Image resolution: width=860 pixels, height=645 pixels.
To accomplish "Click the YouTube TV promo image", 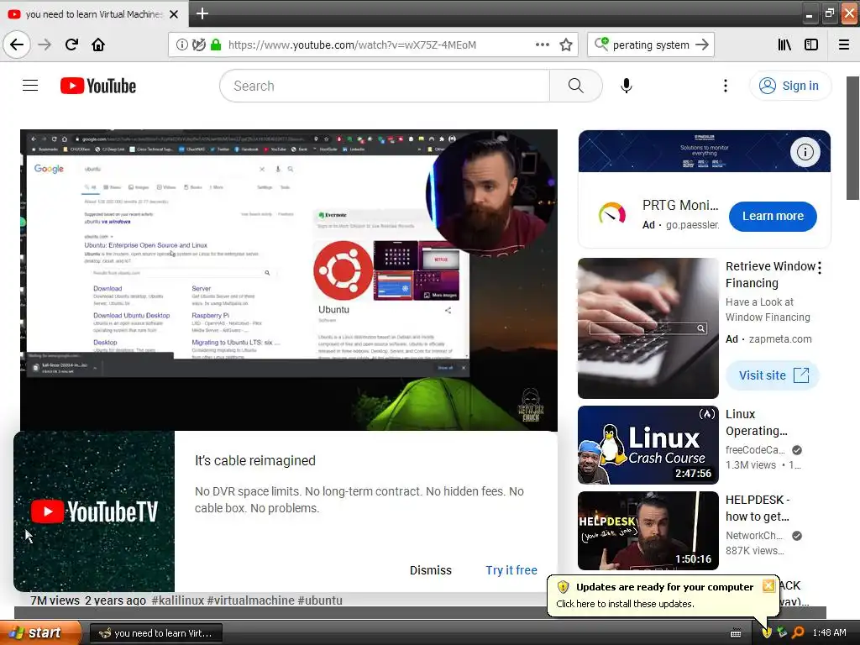I will point(94,511).
